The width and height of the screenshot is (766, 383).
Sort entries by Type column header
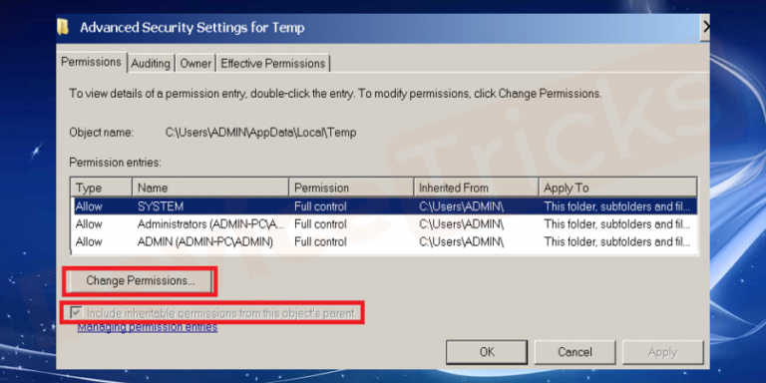pos(102,189)
